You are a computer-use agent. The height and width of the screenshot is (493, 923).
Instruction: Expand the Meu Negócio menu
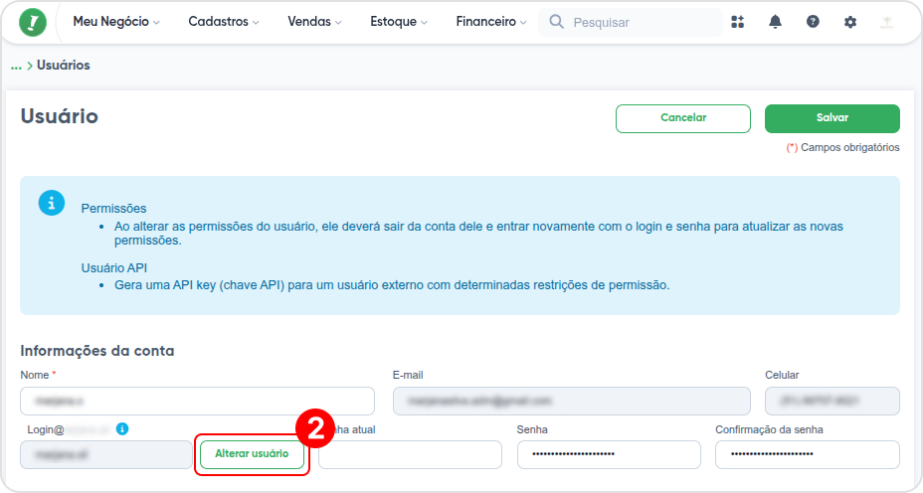(x=116, y=22)
